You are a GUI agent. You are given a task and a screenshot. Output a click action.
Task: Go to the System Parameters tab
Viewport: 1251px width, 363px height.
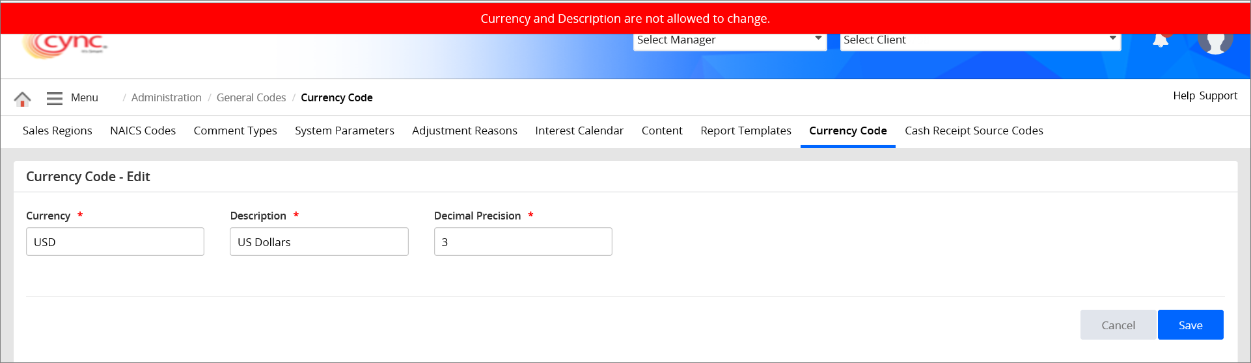[x=344, y=131]
